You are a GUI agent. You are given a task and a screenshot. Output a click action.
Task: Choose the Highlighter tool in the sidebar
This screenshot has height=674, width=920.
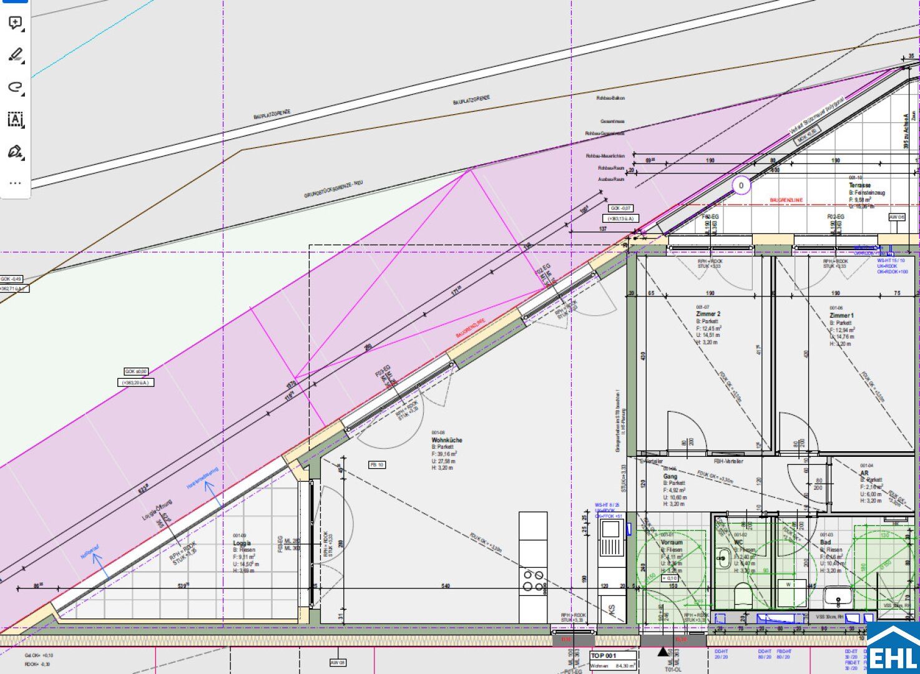[15, 55]
